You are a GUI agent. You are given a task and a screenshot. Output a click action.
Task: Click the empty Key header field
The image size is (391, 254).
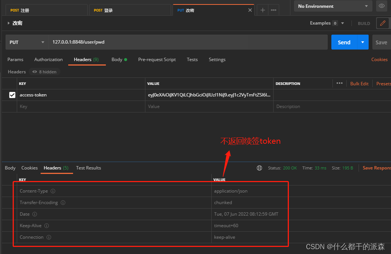point(81,107)
